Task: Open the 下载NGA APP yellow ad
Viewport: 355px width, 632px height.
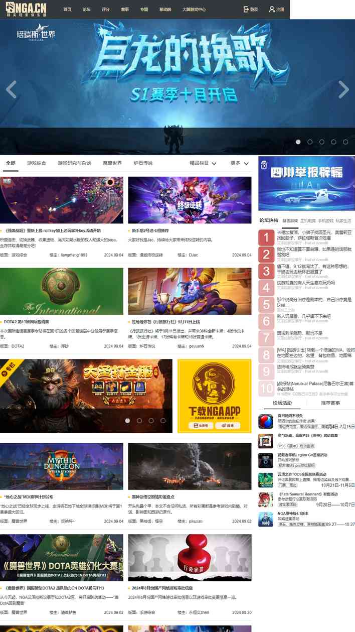Action: point(214,396)
